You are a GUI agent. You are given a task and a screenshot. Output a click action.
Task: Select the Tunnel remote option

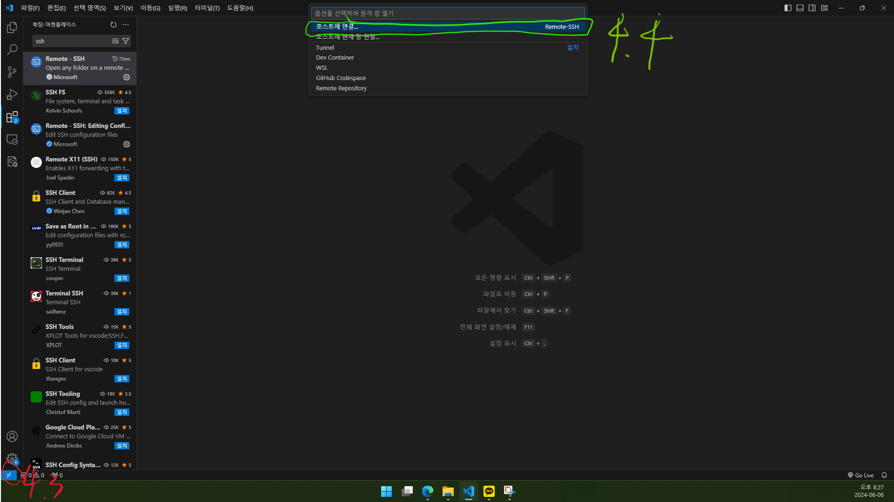point(448,47)
